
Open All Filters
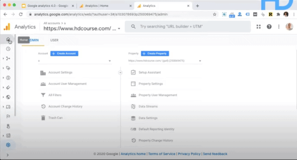55,95
